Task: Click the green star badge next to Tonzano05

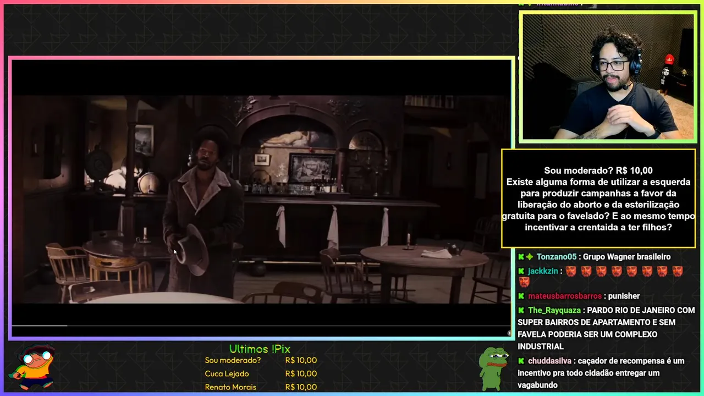Action: pos(529,257)
